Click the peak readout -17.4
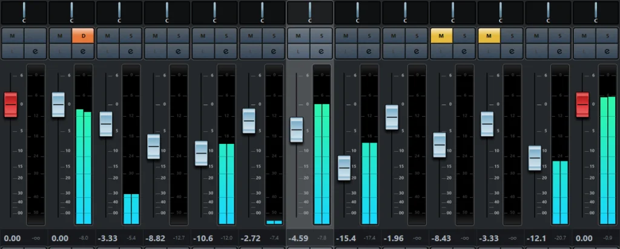This screenshot has height=249, width=620. (371, 238)
